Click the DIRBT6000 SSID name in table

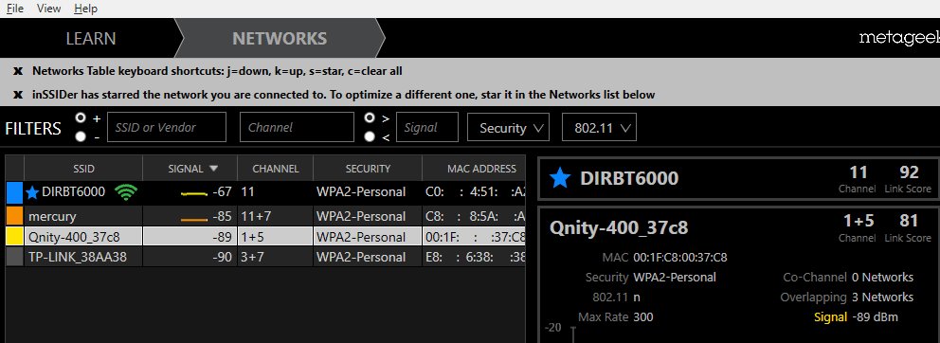tap(73, 192)
